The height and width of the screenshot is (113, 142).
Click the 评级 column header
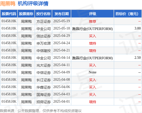[x=93, y=14]
